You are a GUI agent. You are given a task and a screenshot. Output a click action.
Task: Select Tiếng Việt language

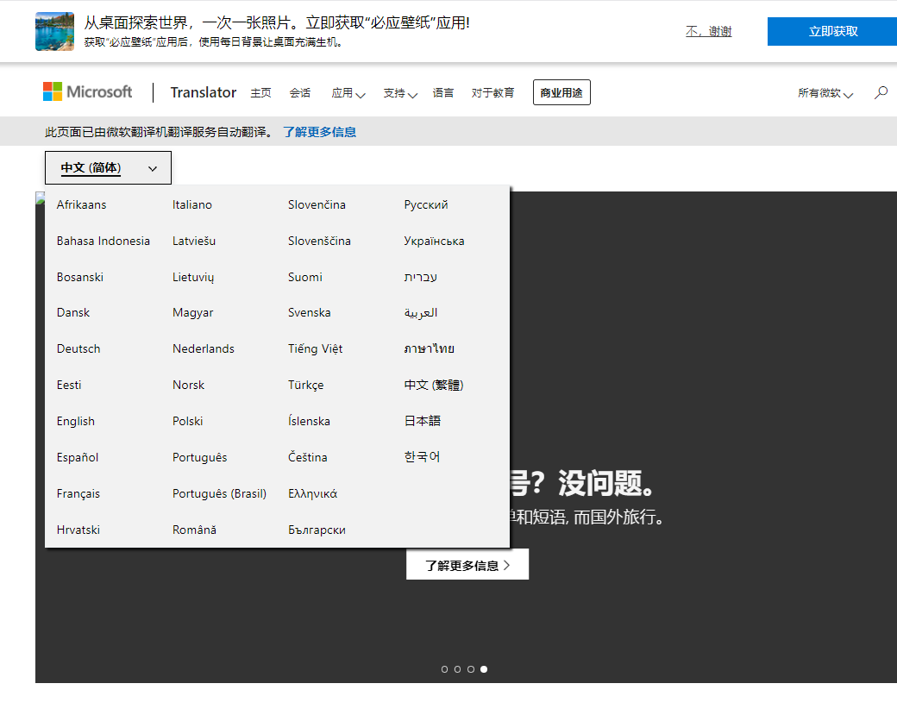(x=315, y=349)
